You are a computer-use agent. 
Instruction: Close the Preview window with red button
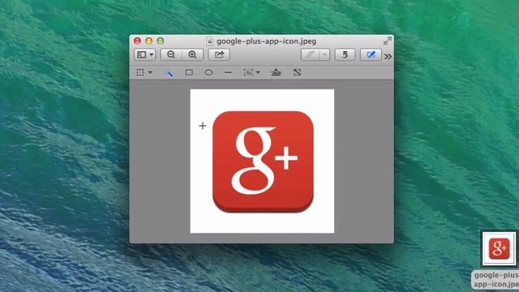click(137, 41)
